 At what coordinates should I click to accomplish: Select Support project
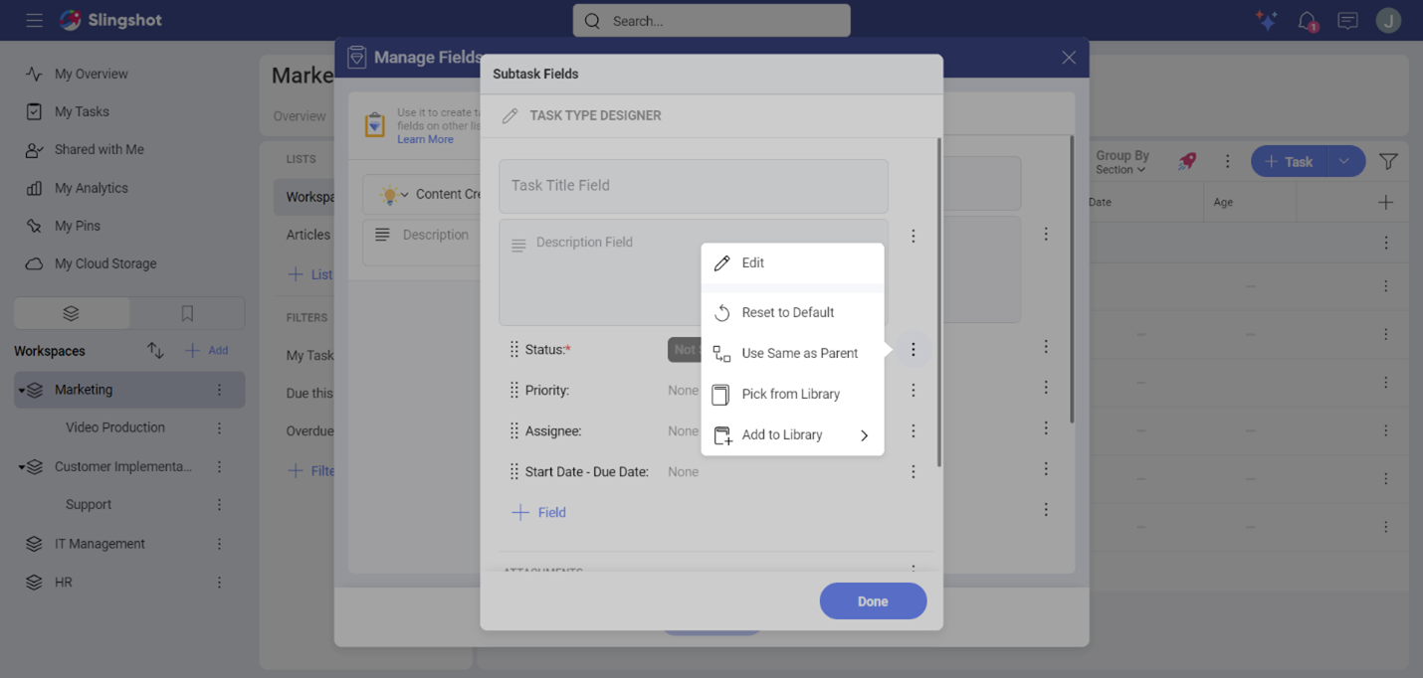(x=89, y=504)
